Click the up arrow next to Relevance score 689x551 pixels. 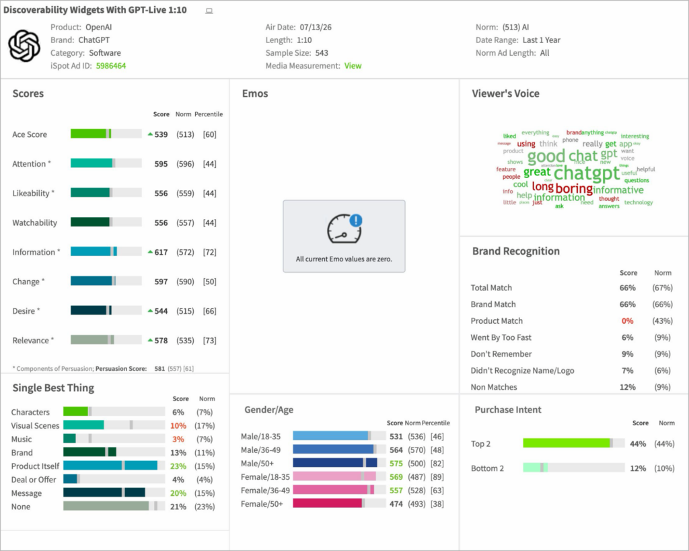[150, 340]
